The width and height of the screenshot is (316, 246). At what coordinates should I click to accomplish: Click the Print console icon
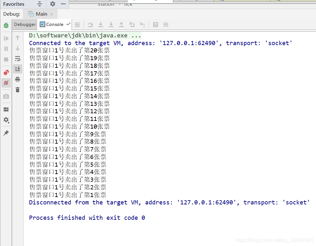tap(18, 79)
